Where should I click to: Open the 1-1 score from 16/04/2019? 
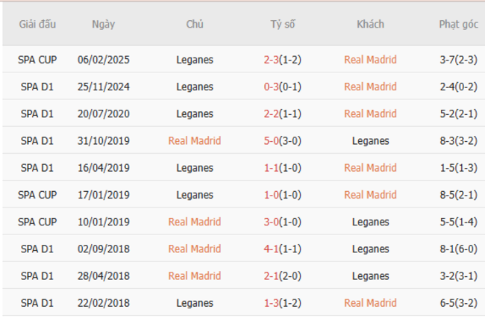click(x=271, y=167)
